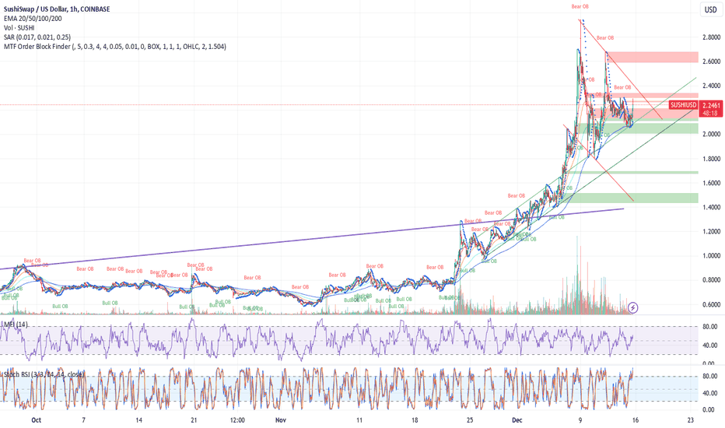Click the 0.8000 price axis label
Viewport: 725px width, 428px height.
click(x=711, y=280)
